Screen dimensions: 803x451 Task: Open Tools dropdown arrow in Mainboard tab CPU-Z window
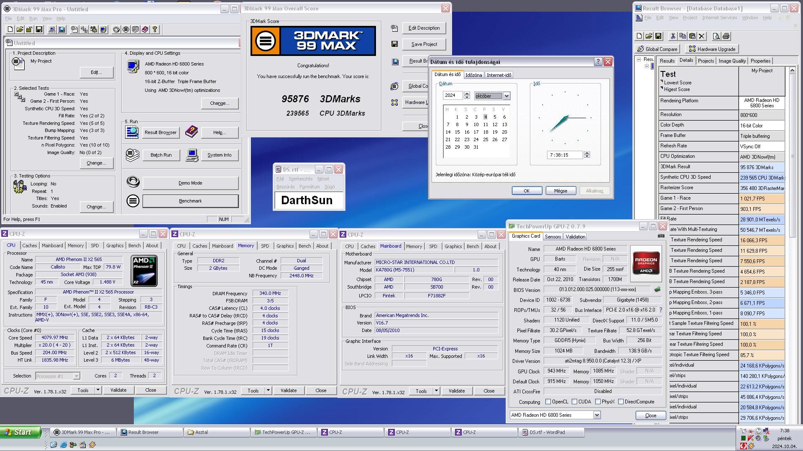tap(436, 391)
